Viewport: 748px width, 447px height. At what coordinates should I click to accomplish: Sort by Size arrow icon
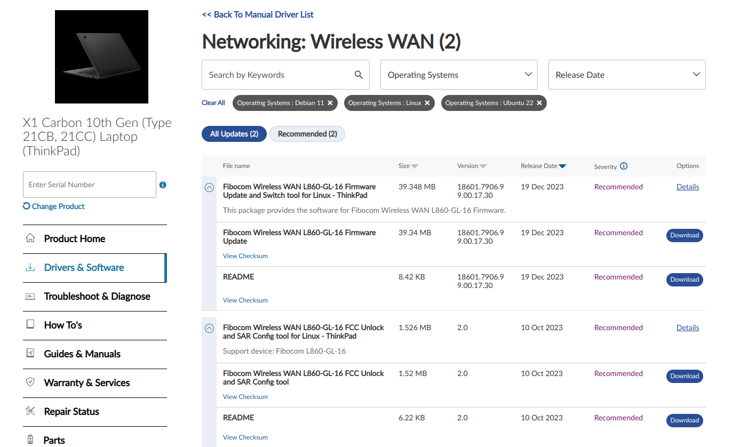(415, 166)
